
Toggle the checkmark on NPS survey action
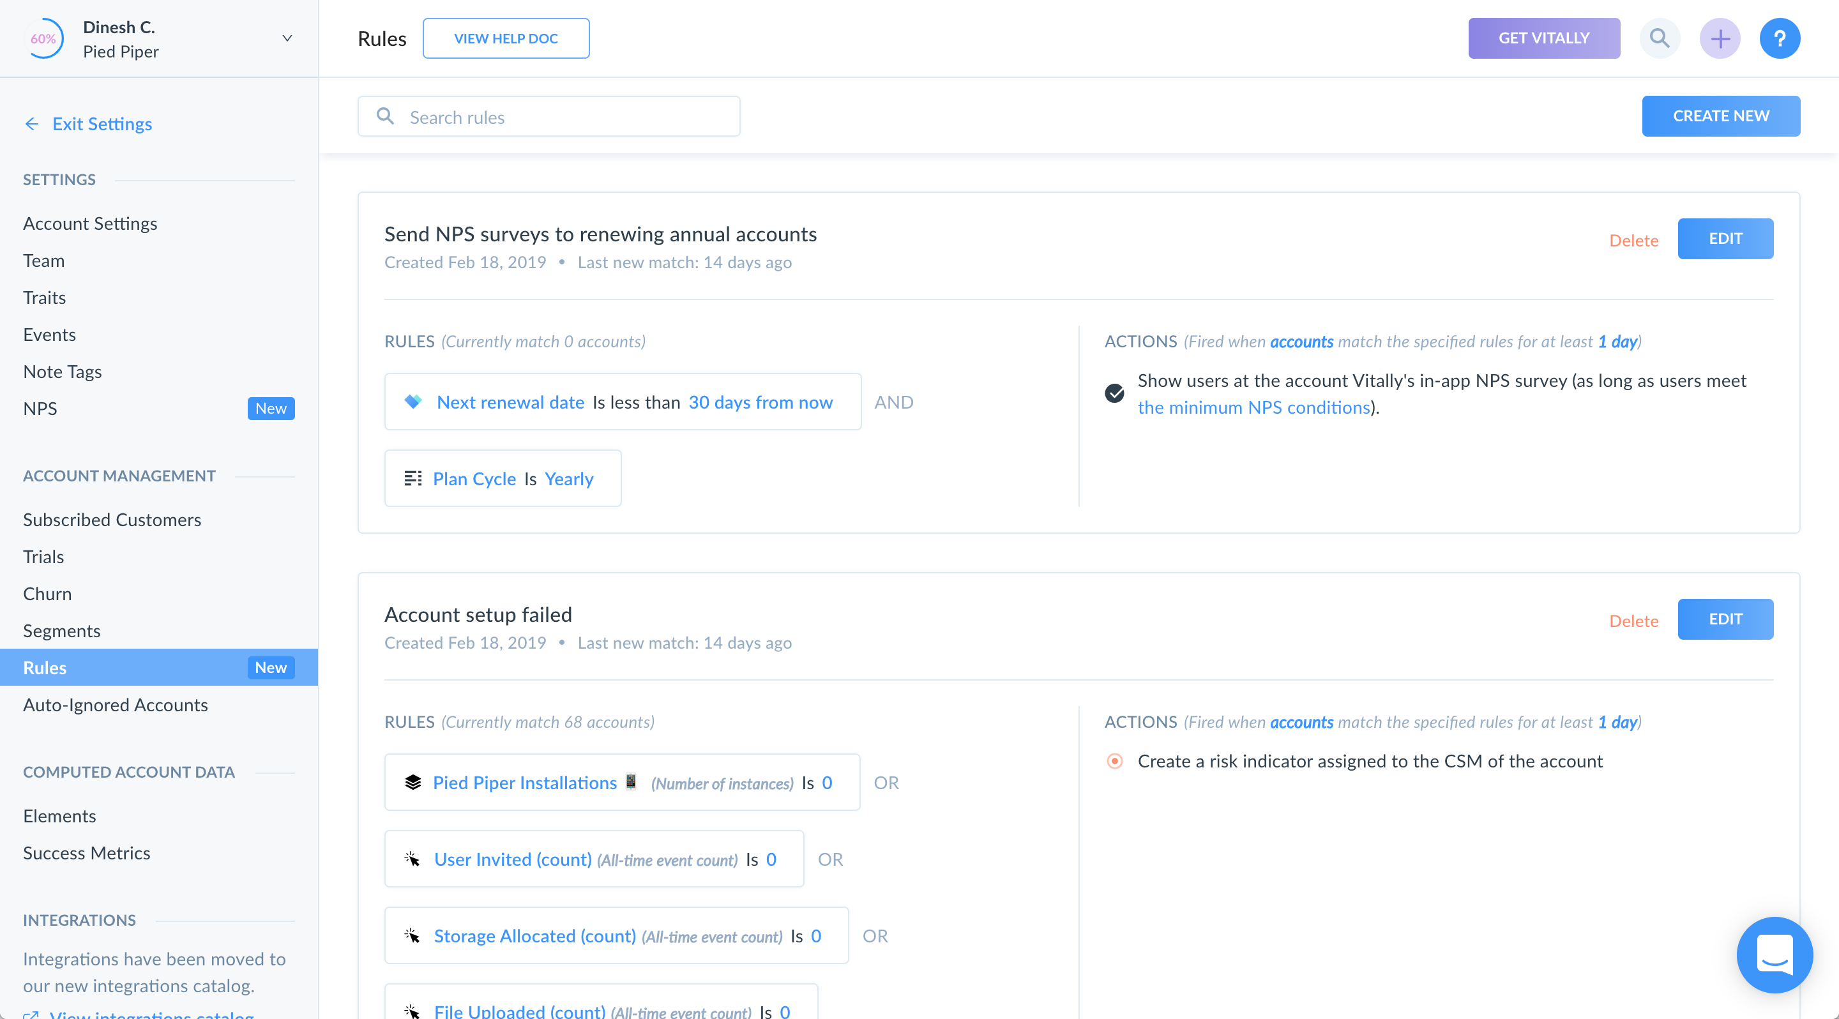[x=1114, y=393]
